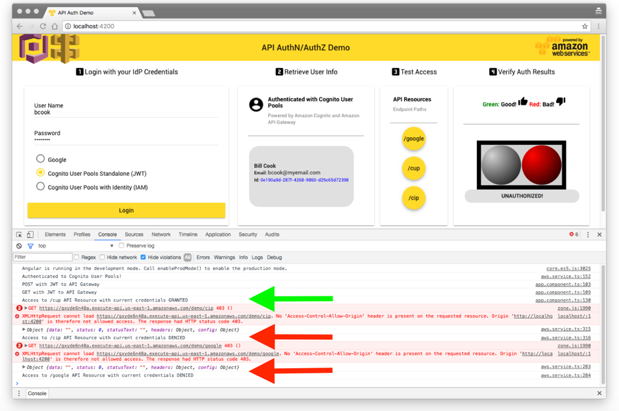Click the User Name input field
619x411 pixels.
pyautogui.click(x=126, y=113)
